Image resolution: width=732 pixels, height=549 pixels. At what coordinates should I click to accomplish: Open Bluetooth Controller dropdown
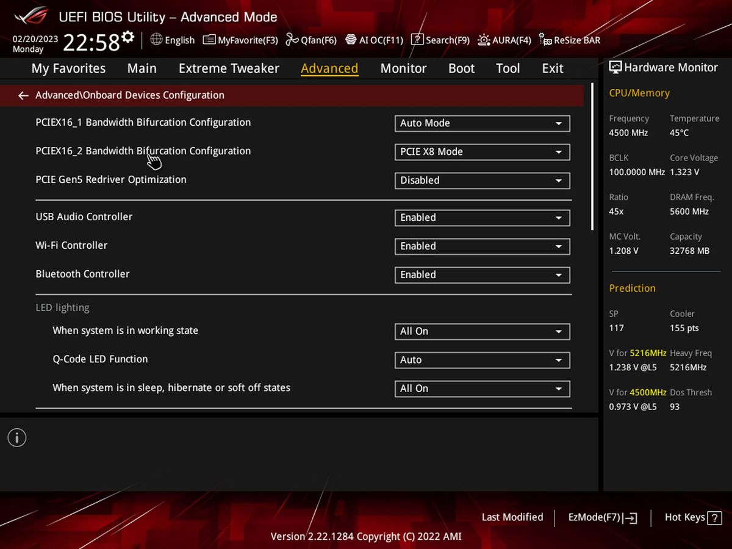click(x=482, y=275)
